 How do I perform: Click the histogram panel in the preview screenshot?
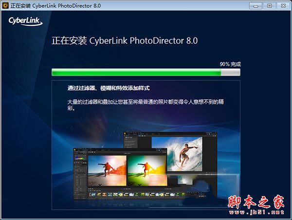[80, 157]
